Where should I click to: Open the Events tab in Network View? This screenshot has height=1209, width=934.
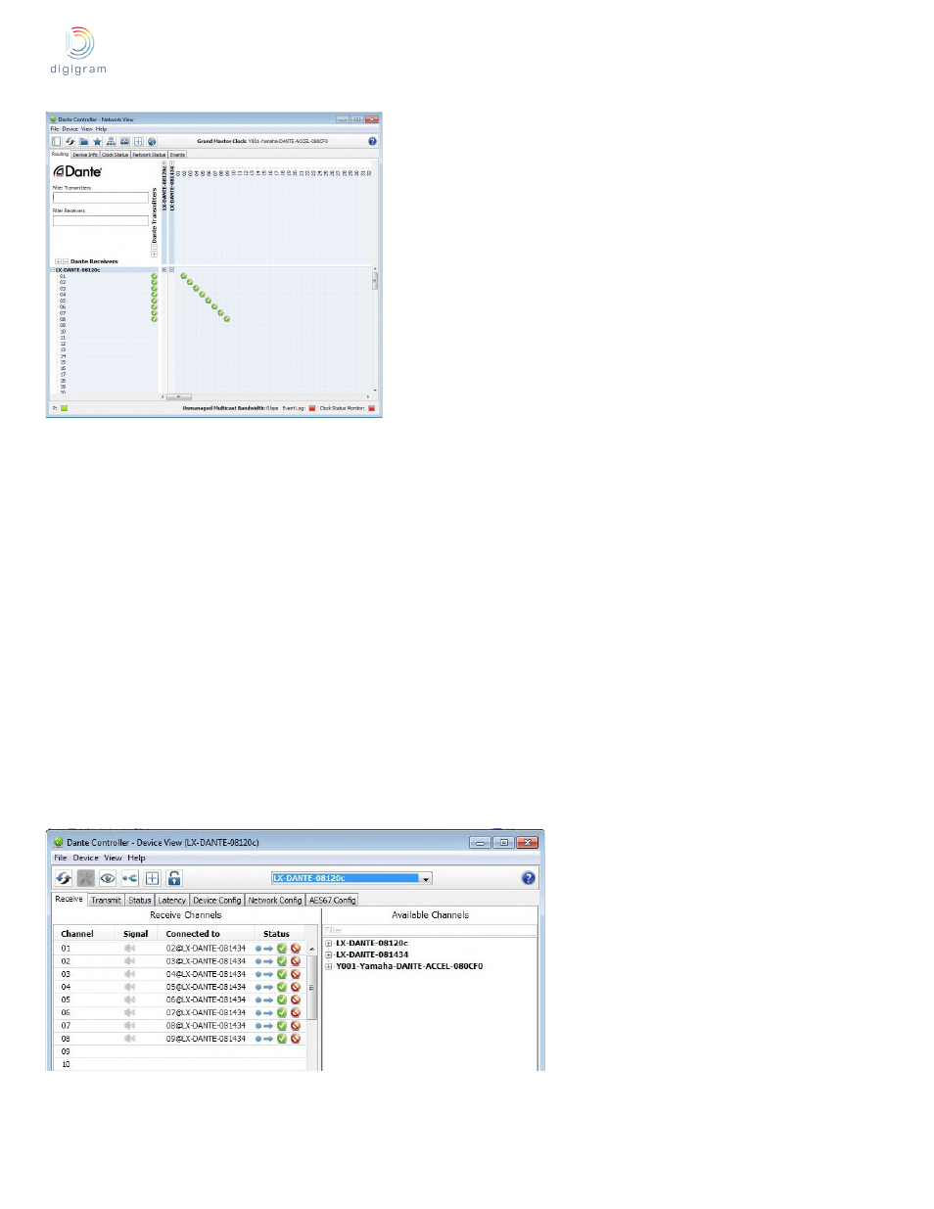[x=177, y=155]
